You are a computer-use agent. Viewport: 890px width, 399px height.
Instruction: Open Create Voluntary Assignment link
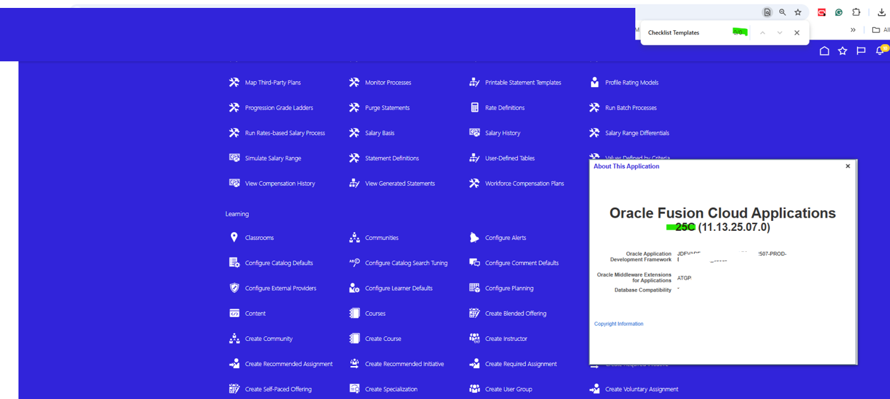[x=642, y=389]
